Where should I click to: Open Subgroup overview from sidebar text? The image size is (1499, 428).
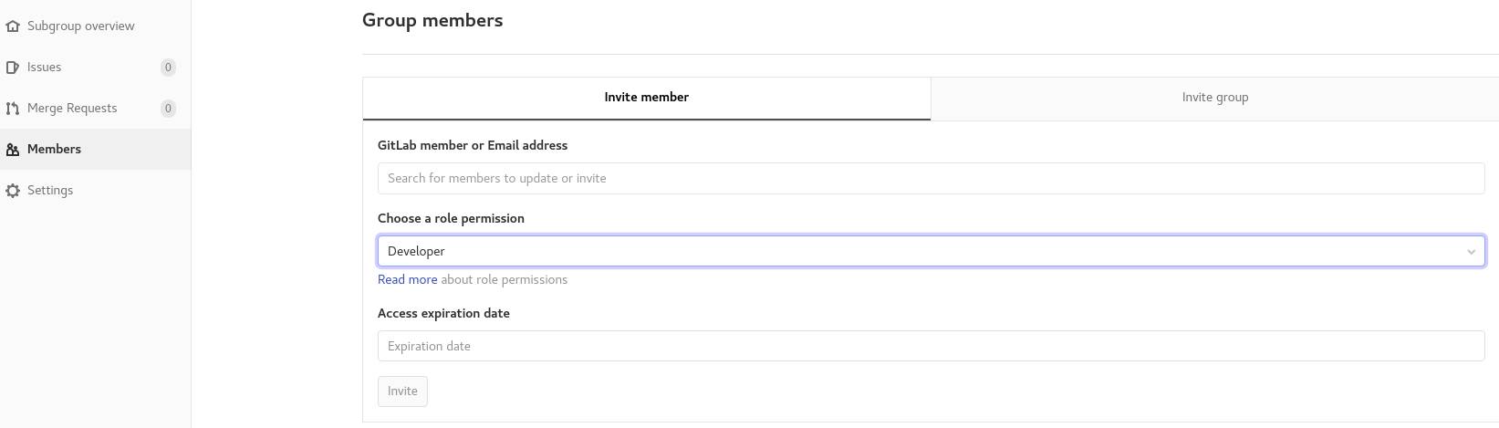tap(80, 26)
